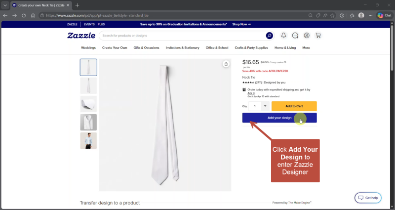The height and width of the screenshot is (210, 395).
Task: Open Office & School menu
Action: tap(217, 47)
